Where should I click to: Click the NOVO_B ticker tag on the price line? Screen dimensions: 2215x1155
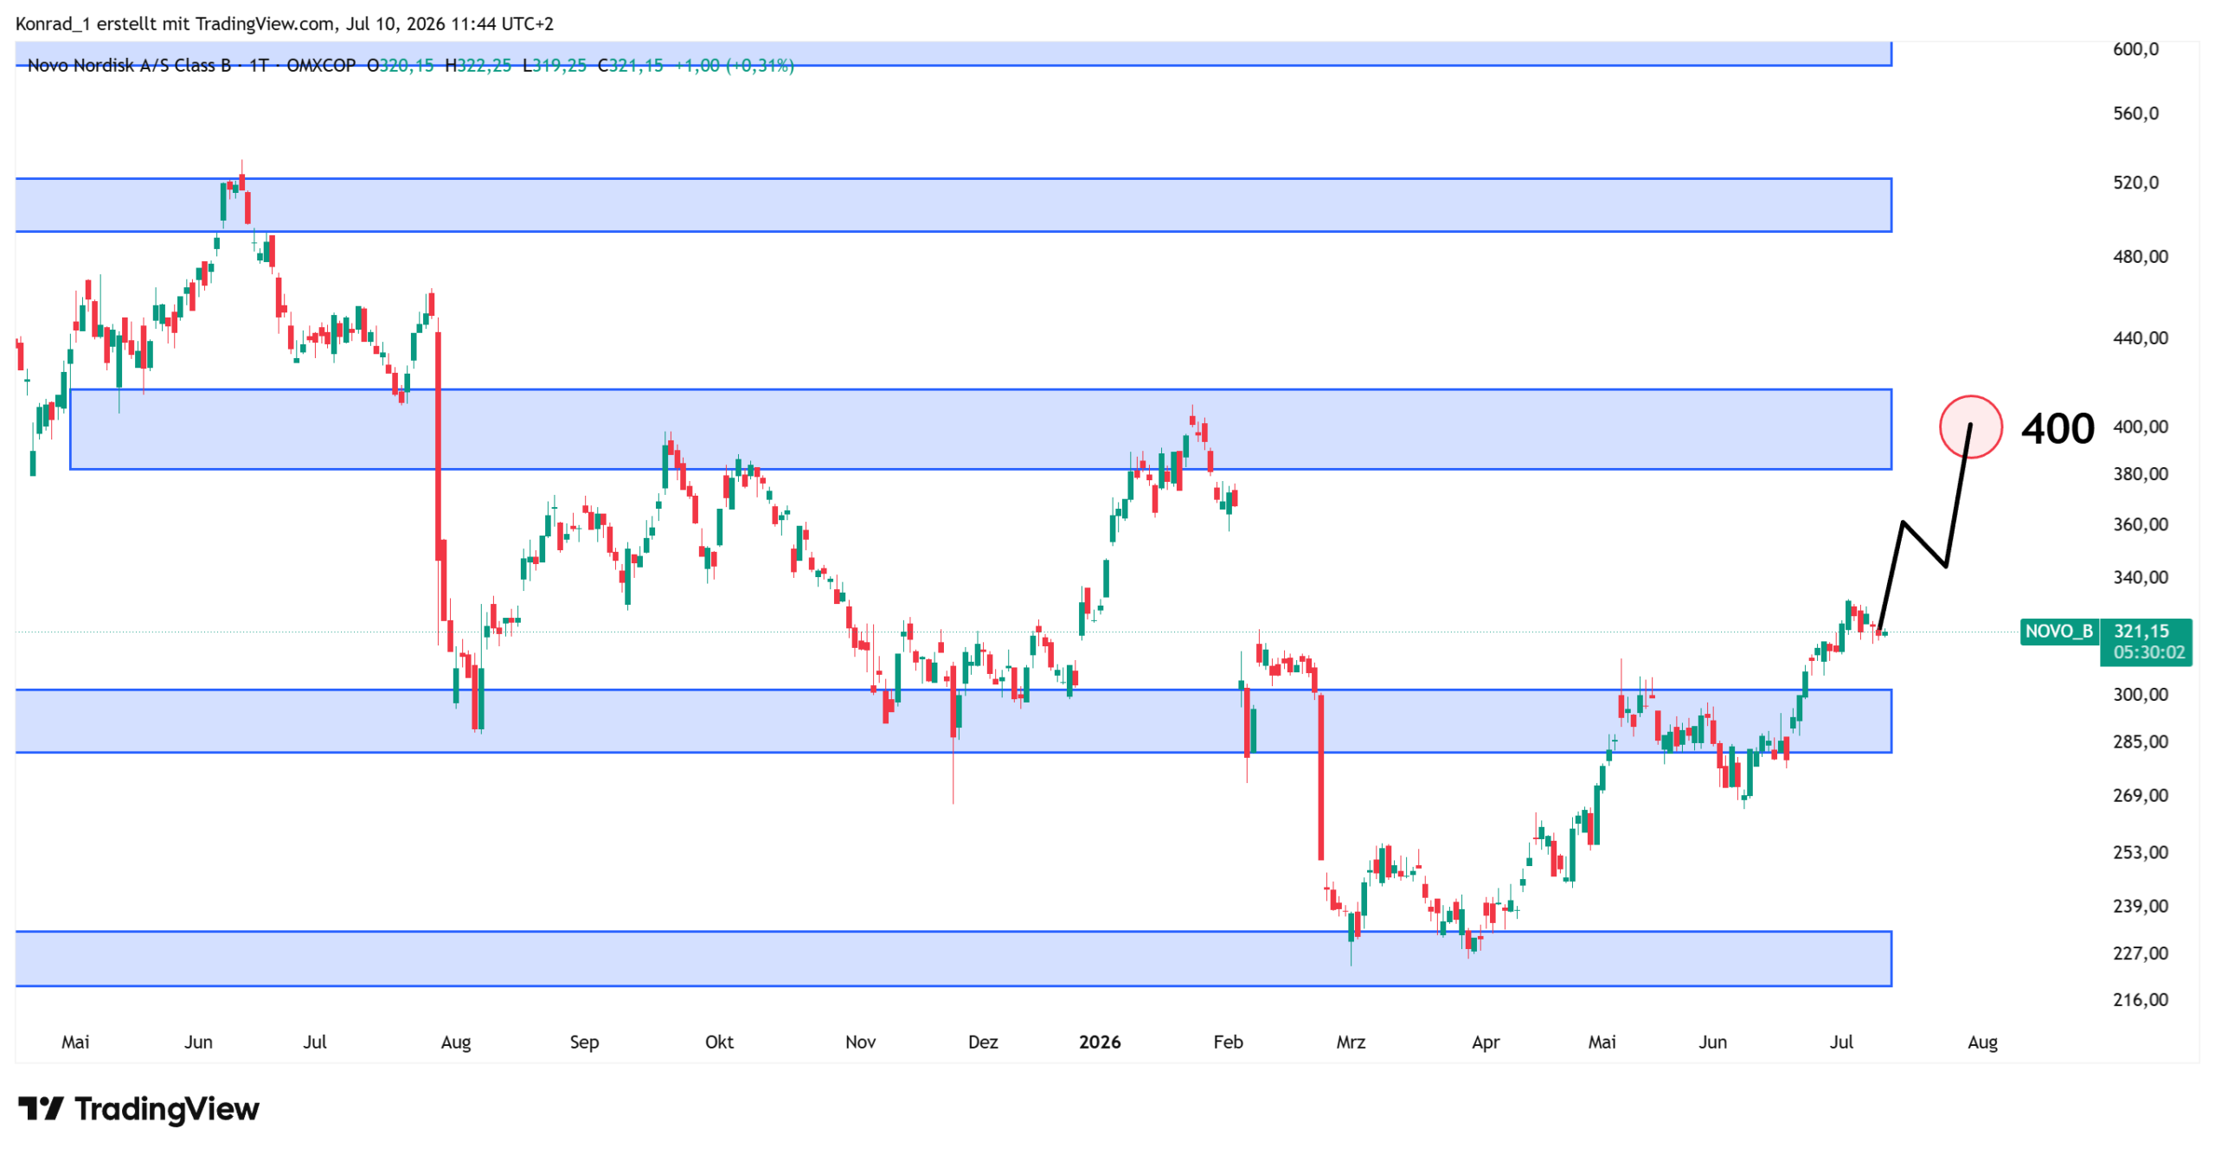point(2058,631)
